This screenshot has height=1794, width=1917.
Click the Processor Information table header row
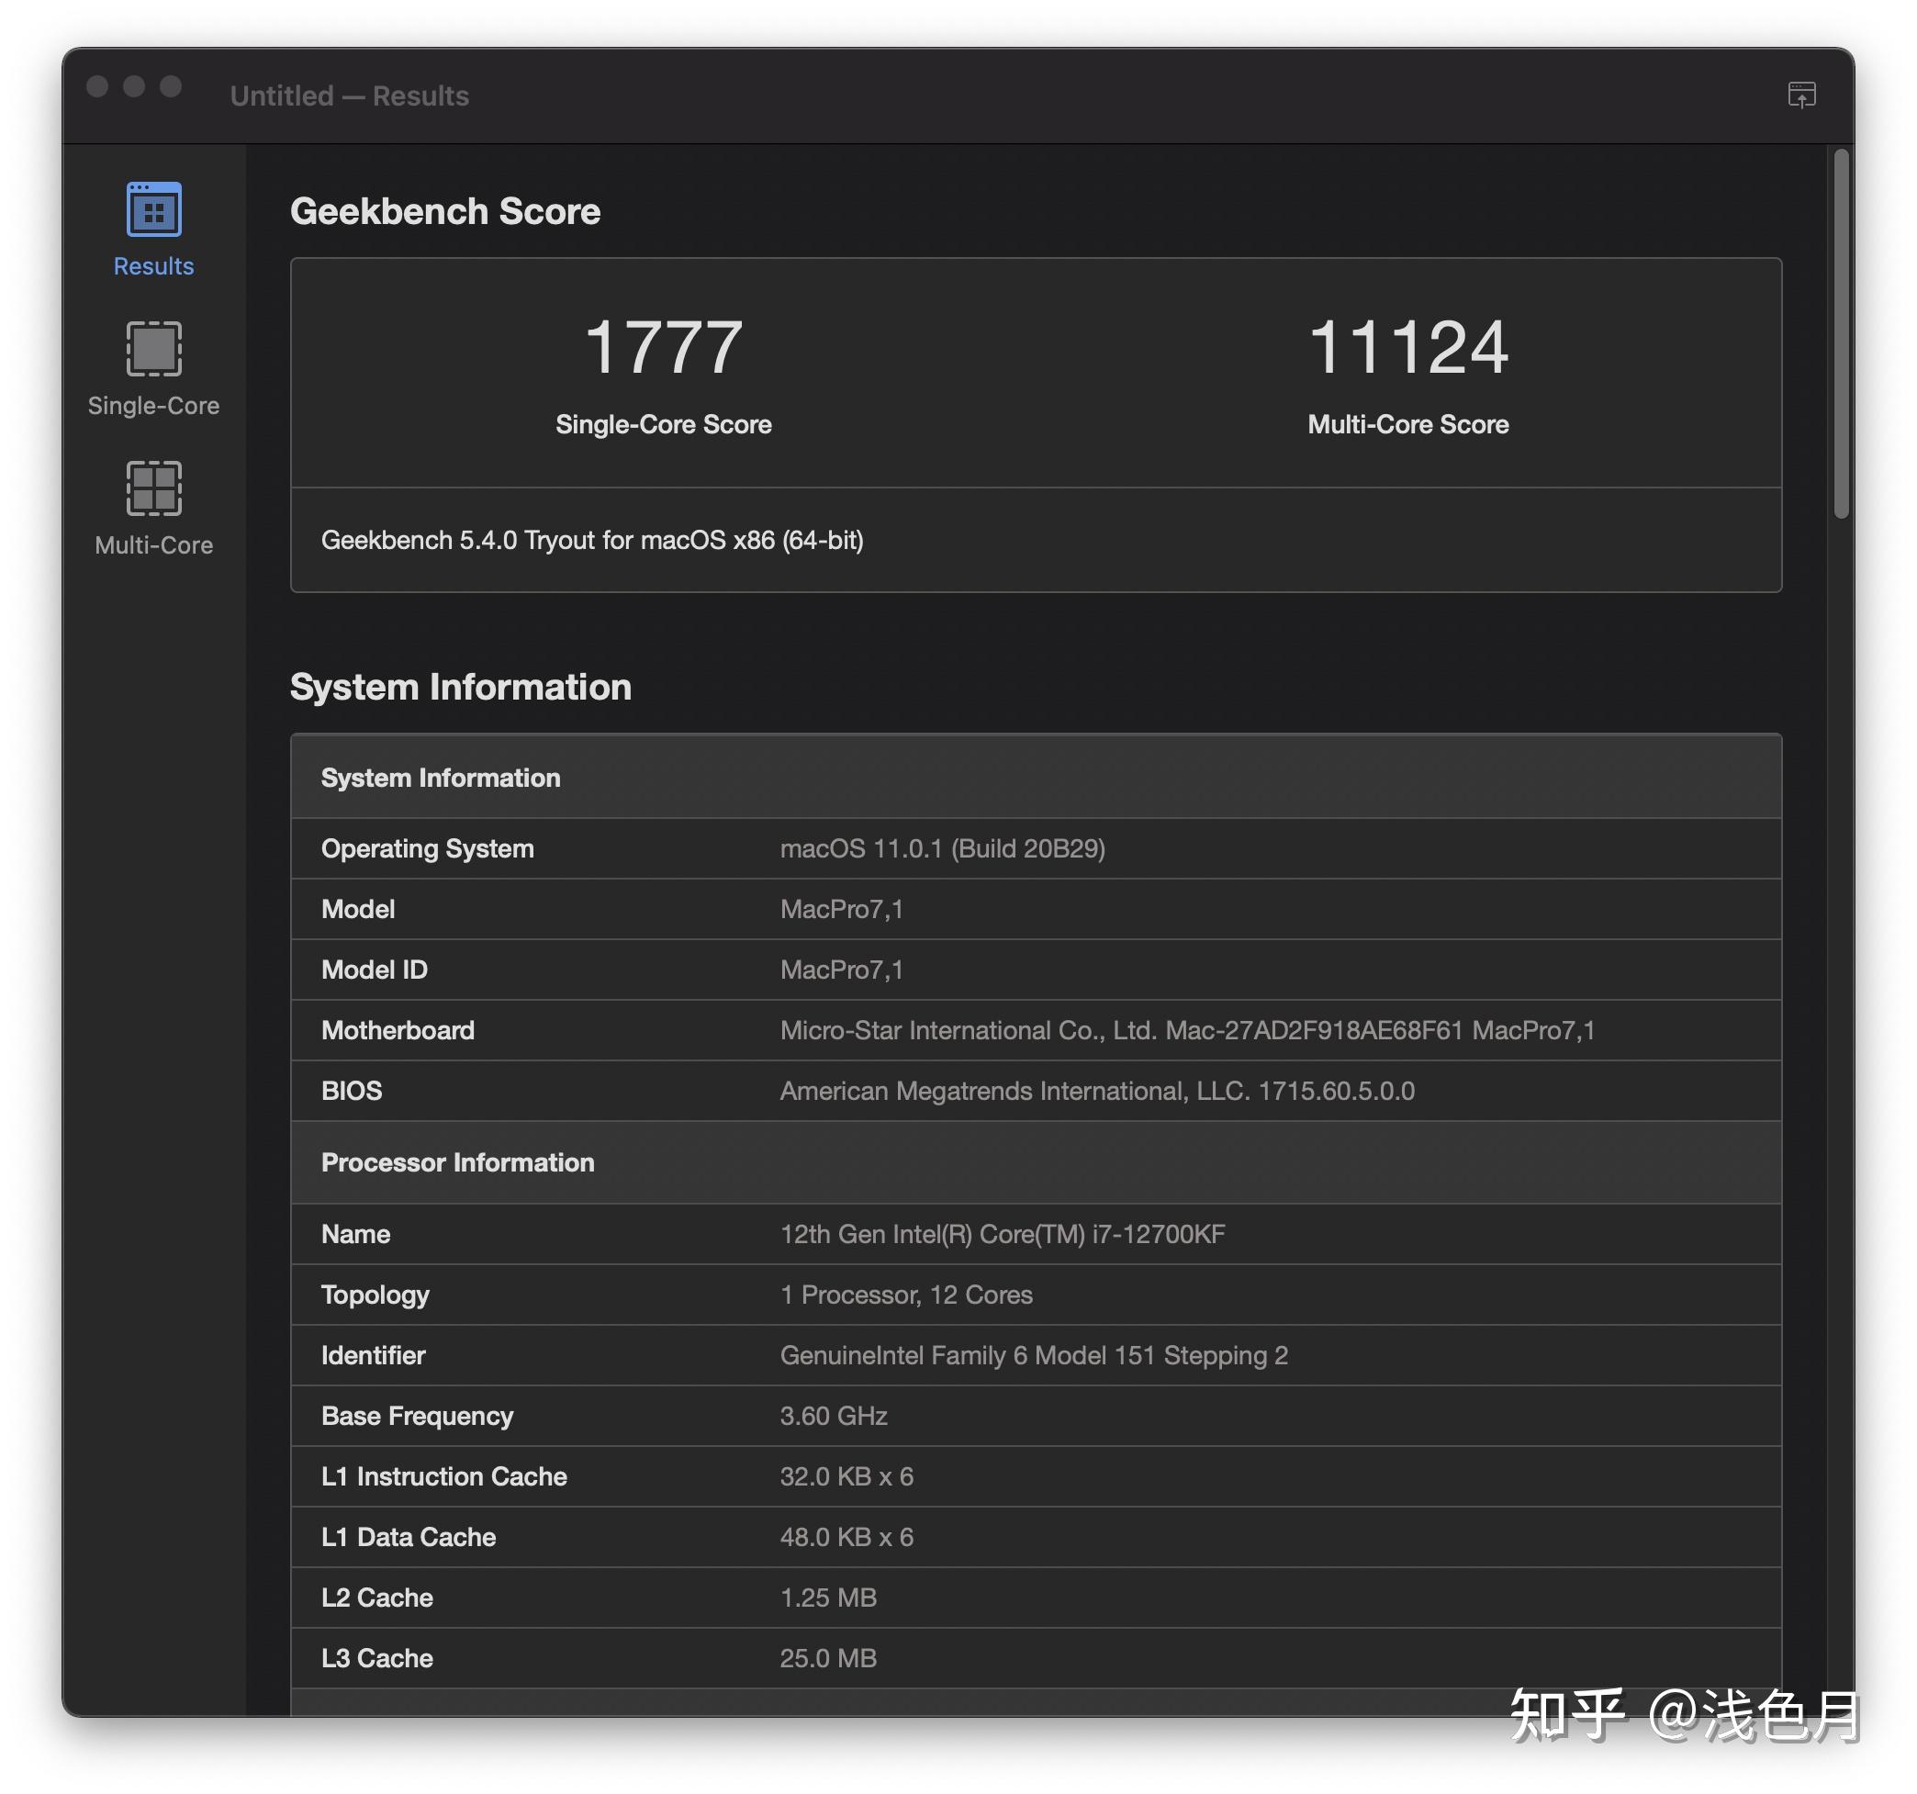click(x=1036, y=1161)
